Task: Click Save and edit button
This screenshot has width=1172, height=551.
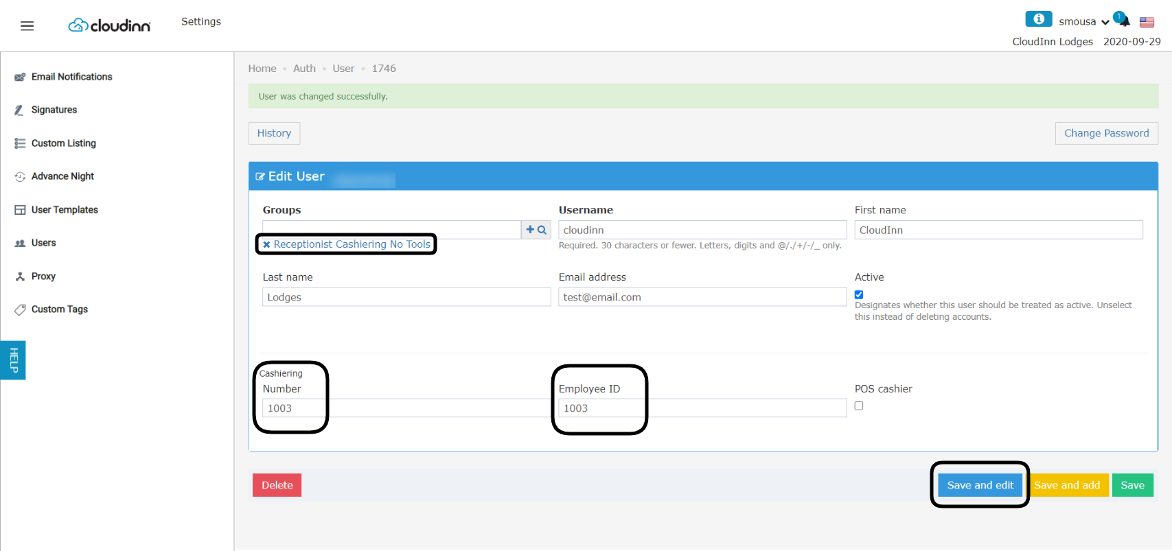Action: click(x=980, y=485)
